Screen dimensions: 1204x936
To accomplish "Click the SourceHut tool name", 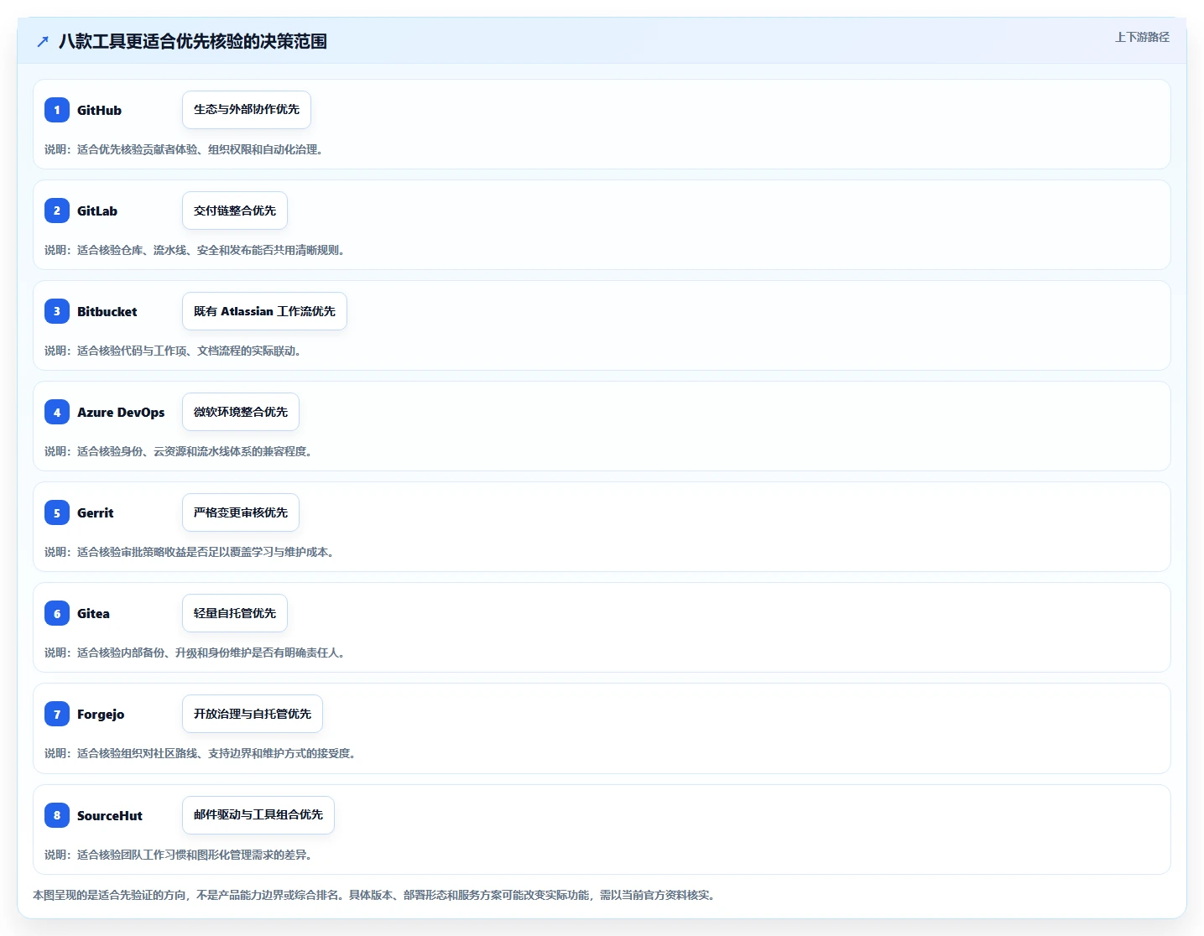I will click(110, 815).
